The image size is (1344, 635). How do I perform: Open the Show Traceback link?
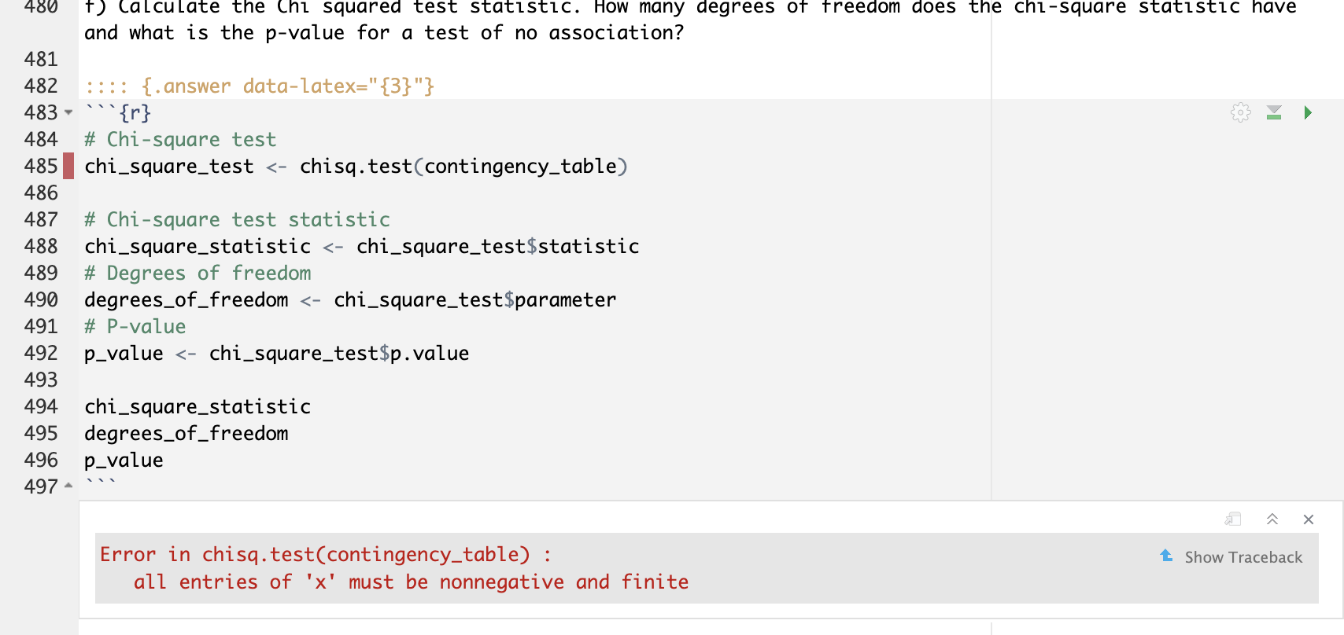tap(1243, 556)
